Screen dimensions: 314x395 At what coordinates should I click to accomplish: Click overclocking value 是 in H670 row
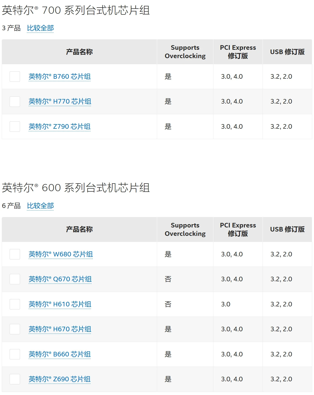pyautogui.click(x=168, y=329)
